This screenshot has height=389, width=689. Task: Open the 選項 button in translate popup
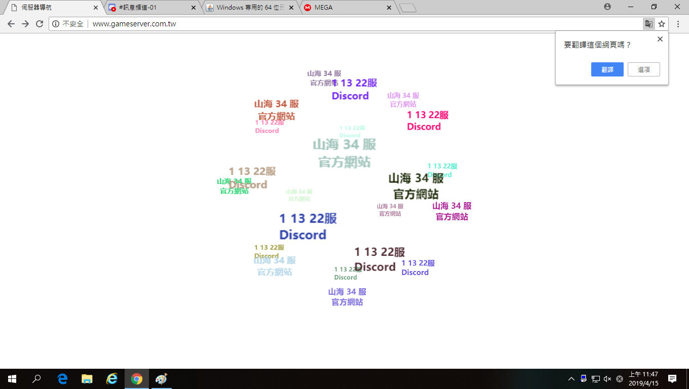click(643, 69)
